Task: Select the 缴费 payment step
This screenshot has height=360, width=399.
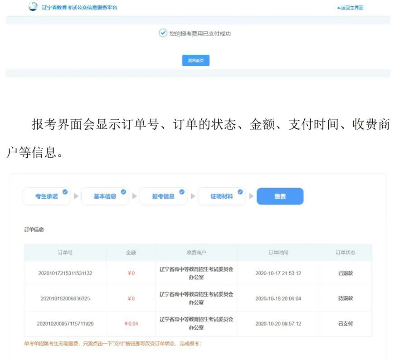Action: (280, 196)
